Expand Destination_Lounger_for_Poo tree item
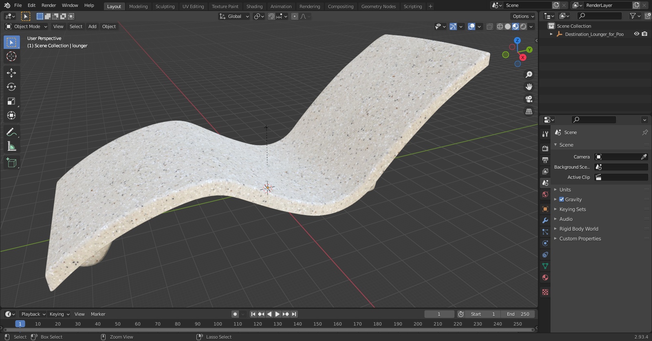The image size is (652, 341). [551, 34]
